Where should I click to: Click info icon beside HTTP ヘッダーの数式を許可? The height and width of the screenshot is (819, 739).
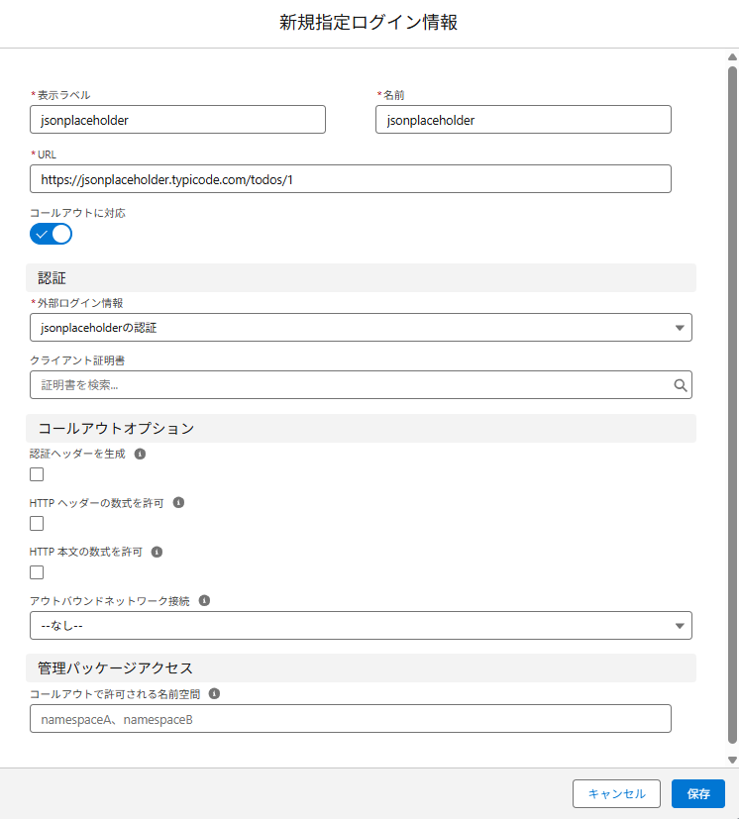(178, 502)
